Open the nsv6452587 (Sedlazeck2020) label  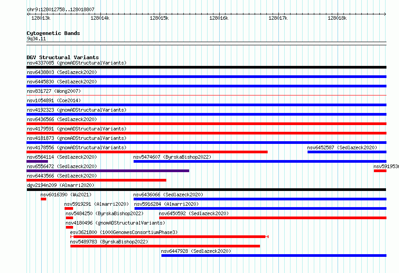[342, 147]
